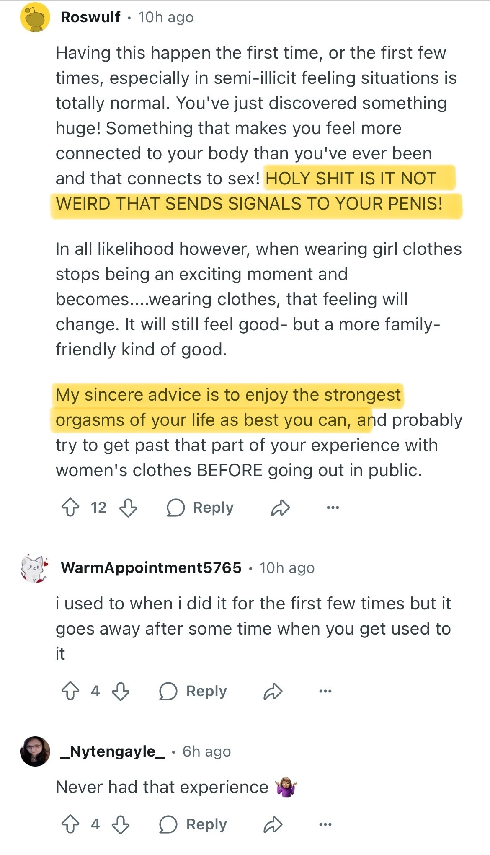Reply to WarmAppointment5765's comment

click(x=193, y=691)
